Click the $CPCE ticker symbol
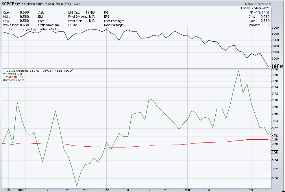The height and width of the screenshot is (192, 285). pos(8,4)
